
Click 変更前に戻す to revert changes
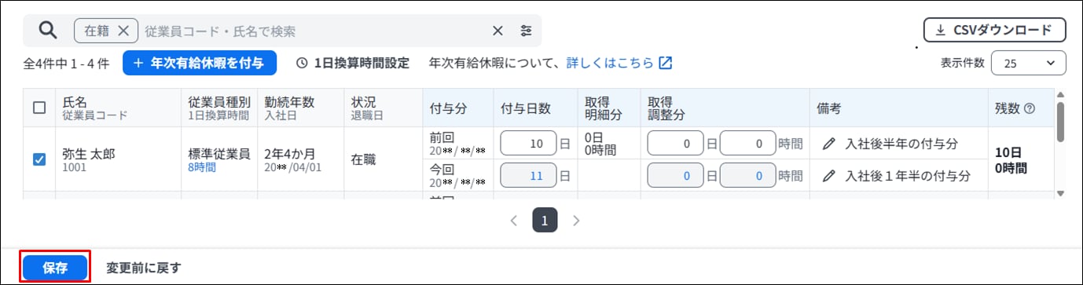pos(144,268)
